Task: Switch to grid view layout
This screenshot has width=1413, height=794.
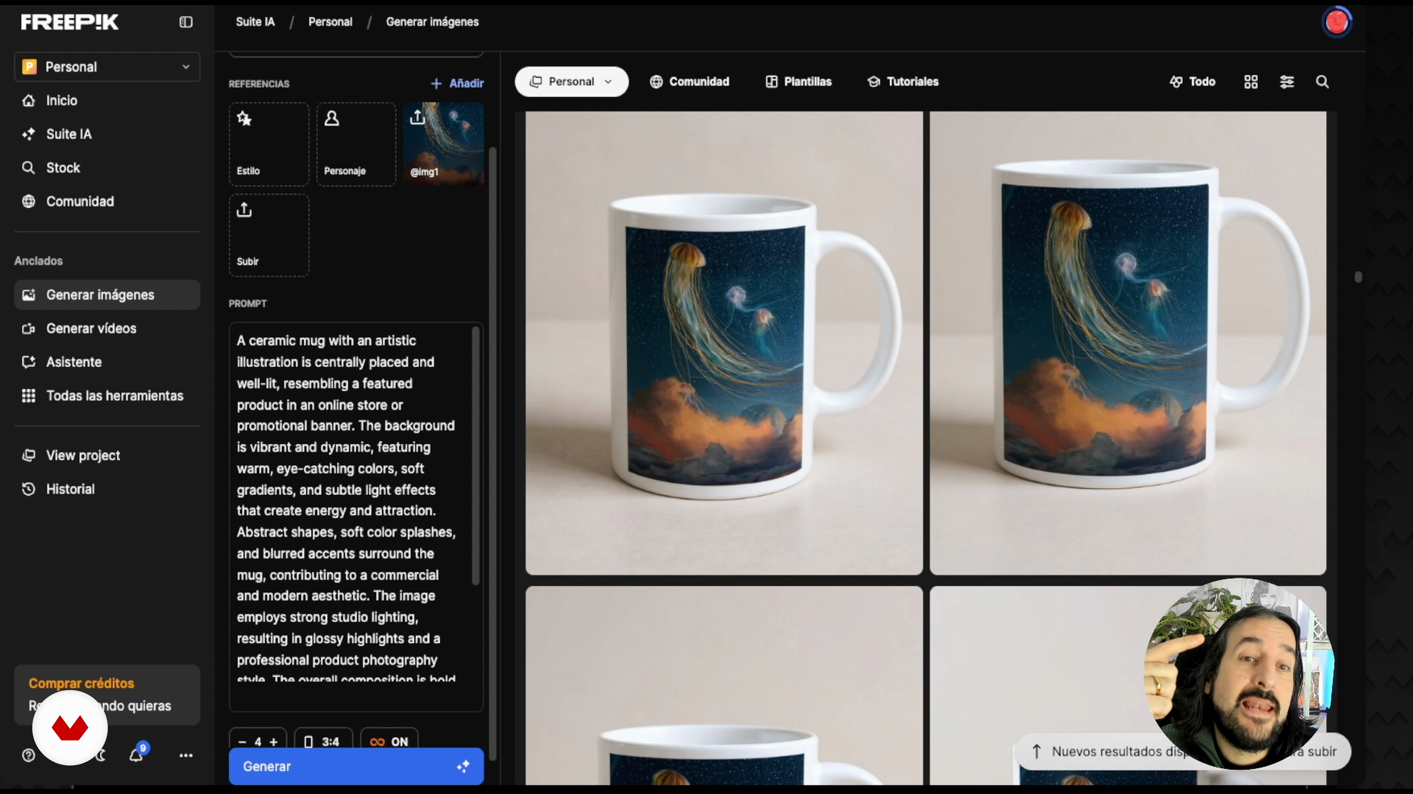Action: (1251, 82)
